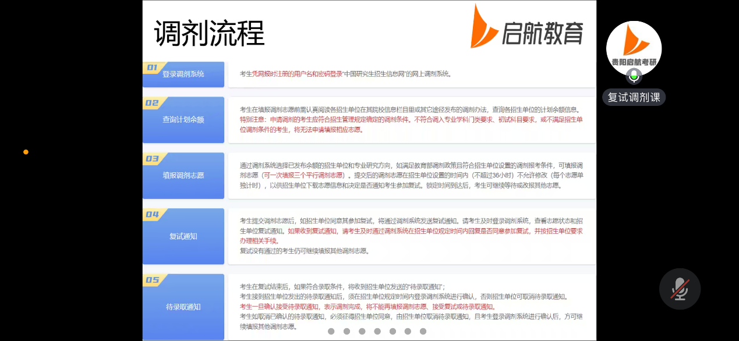
Task: Open the 贵阳启航考研 host avatar
Action: pyautogui.click(x=634, y=47)
